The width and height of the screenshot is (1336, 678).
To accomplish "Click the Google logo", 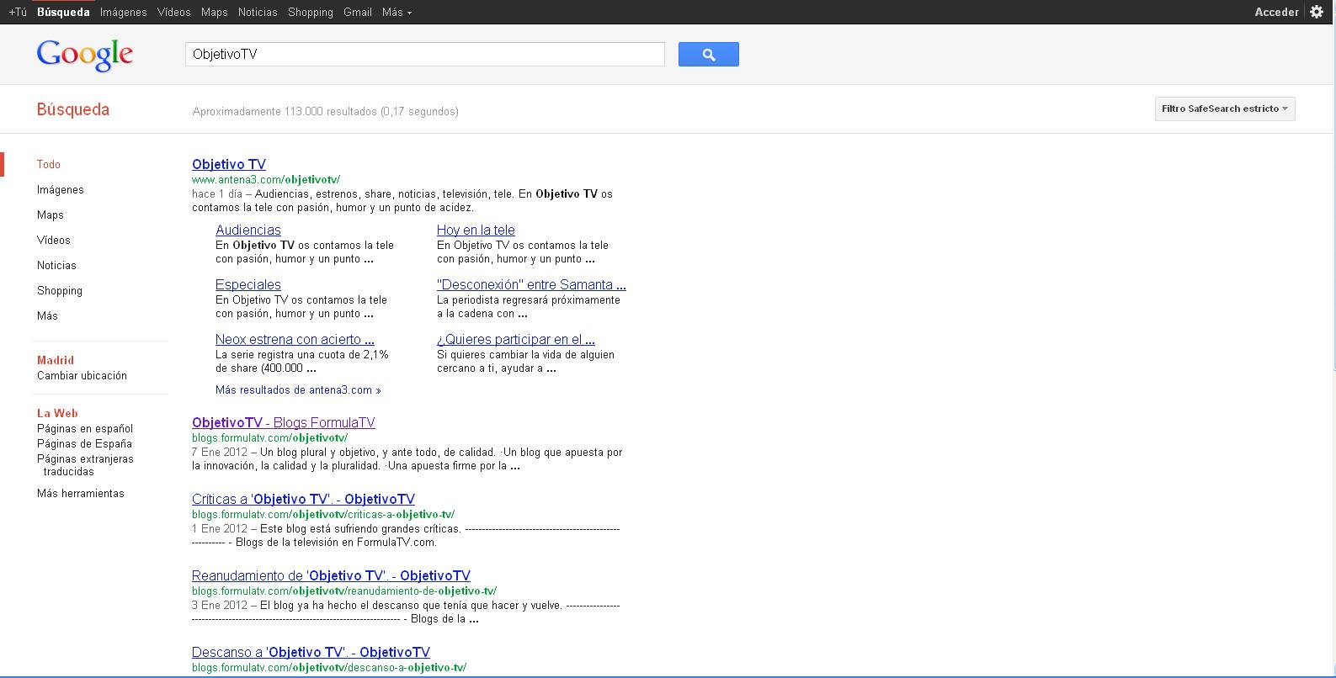I will coord(85,55).
